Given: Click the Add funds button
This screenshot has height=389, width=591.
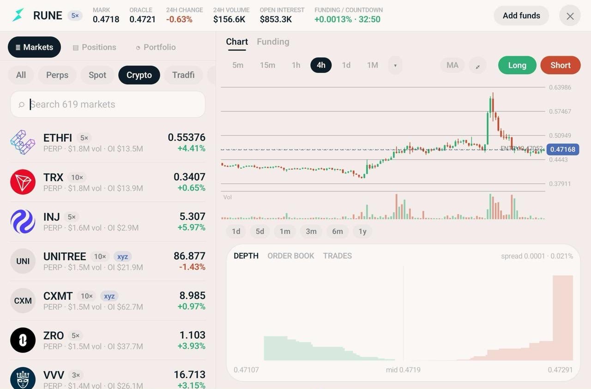Looking at the screenshot, I should pyautogui.click(x=521, y=16).
